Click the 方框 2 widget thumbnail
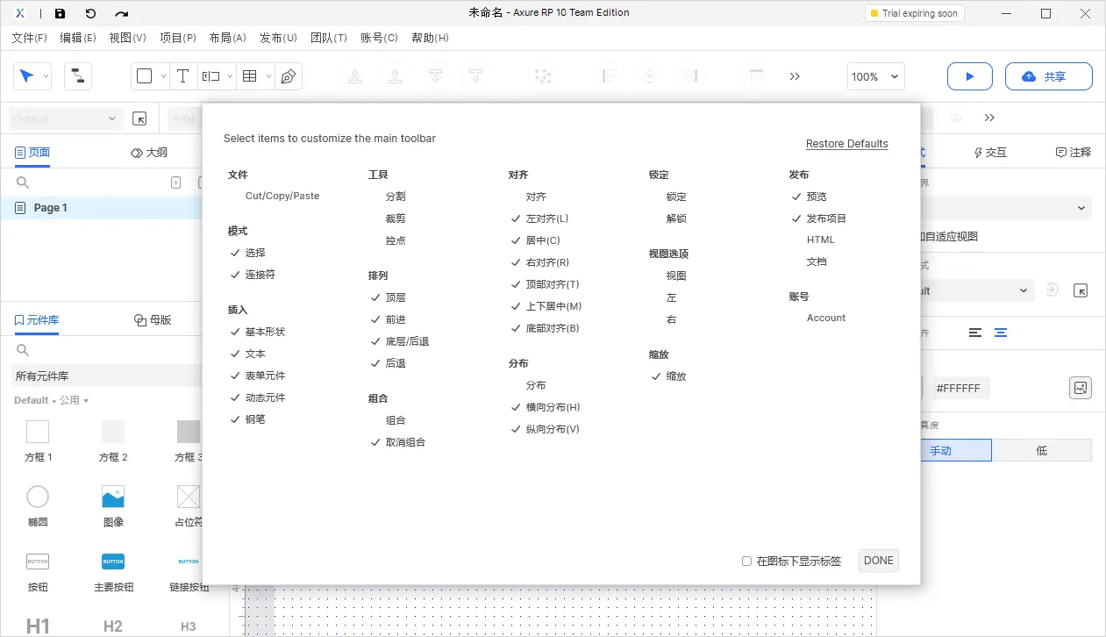The width and height of the screenshot is (1106, 637). coord(113,432)
